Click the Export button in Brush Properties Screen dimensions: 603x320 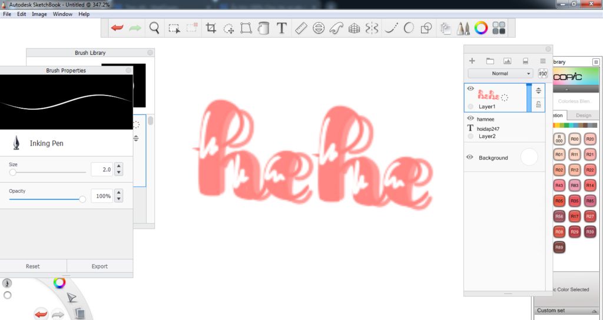[x=100, y=266]
